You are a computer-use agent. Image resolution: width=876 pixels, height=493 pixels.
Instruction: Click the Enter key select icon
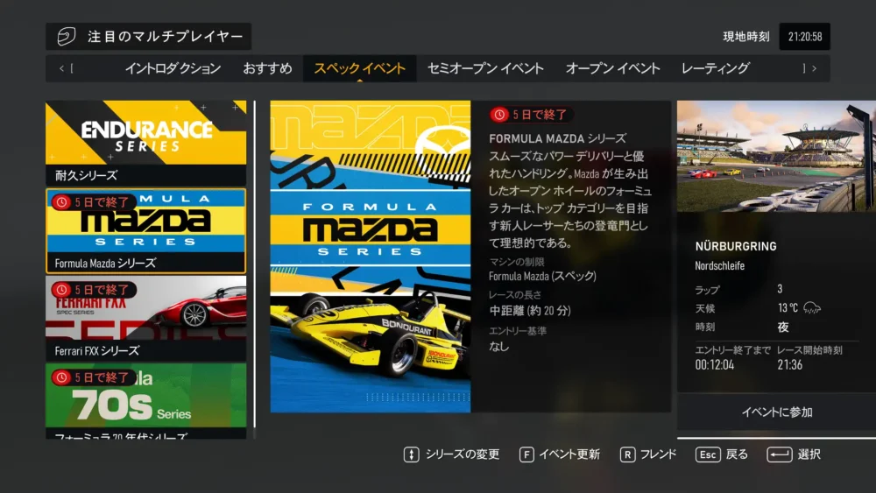(x=780, y=454)
